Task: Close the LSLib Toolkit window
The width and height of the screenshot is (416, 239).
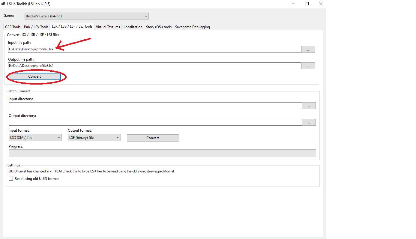Action: (x=321, y=4)
